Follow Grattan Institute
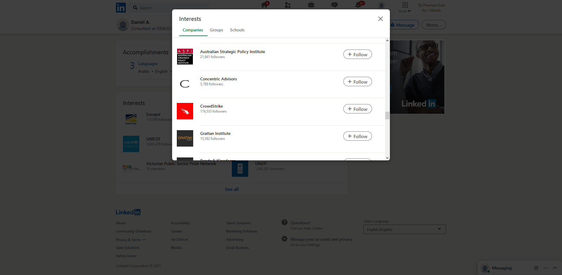The width and height of the screenshot is (562, 275). 358,136
